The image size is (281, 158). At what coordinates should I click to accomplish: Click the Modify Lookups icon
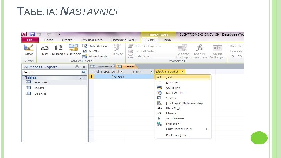(182, 48)
